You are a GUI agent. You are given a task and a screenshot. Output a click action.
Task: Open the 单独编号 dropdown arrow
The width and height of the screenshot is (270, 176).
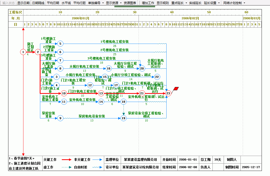[x=103, y=3]
